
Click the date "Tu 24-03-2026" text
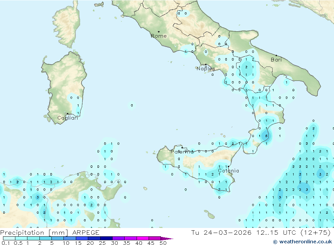(221, 232)
